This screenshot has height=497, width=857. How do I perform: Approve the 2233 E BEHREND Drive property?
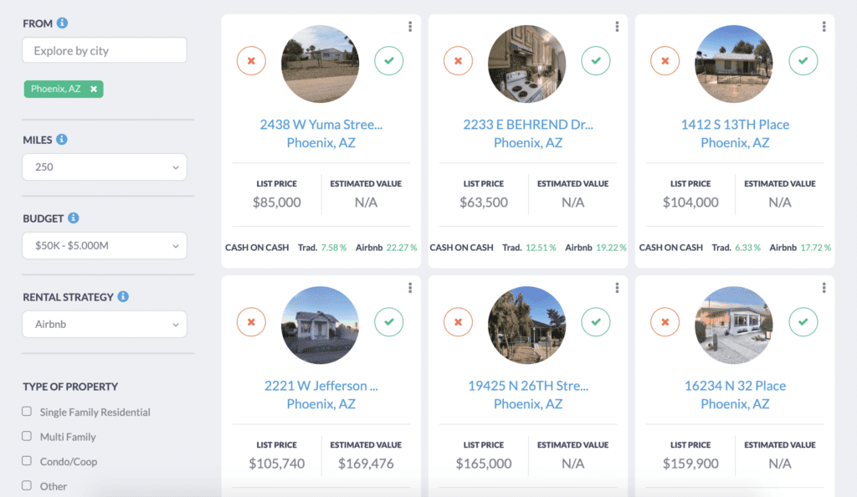pos(596,61)
